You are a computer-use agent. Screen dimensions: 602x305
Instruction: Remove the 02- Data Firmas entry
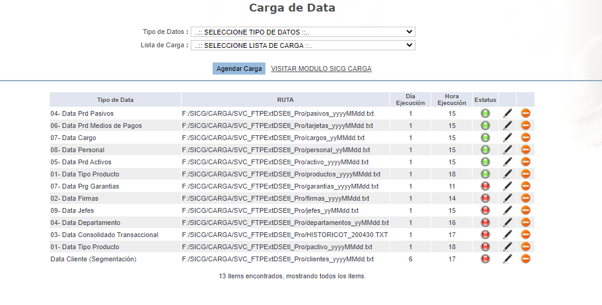point(525,198)
